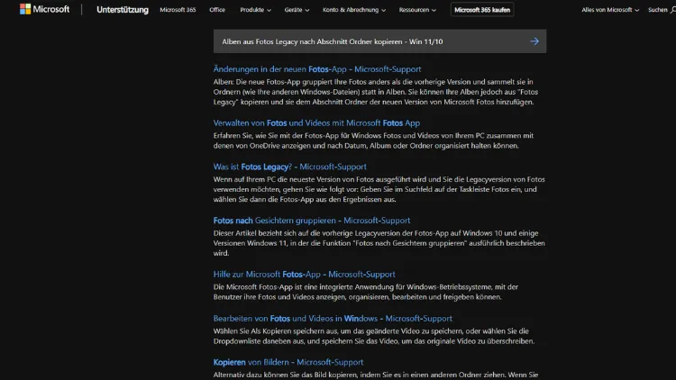Open the Was ist Fotos Legacy link
Viewport: 676px width, 380px height.
click(x=291, y=167)
